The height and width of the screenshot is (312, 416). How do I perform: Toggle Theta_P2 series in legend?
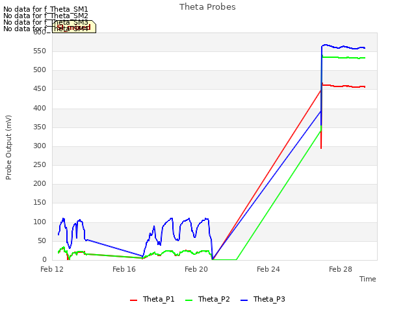(207, 299)
